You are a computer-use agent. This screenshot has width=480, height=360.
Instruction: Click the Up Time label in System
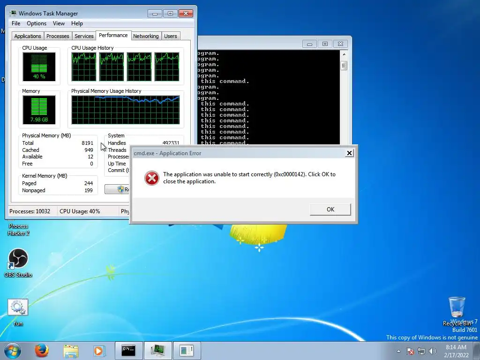117,164
